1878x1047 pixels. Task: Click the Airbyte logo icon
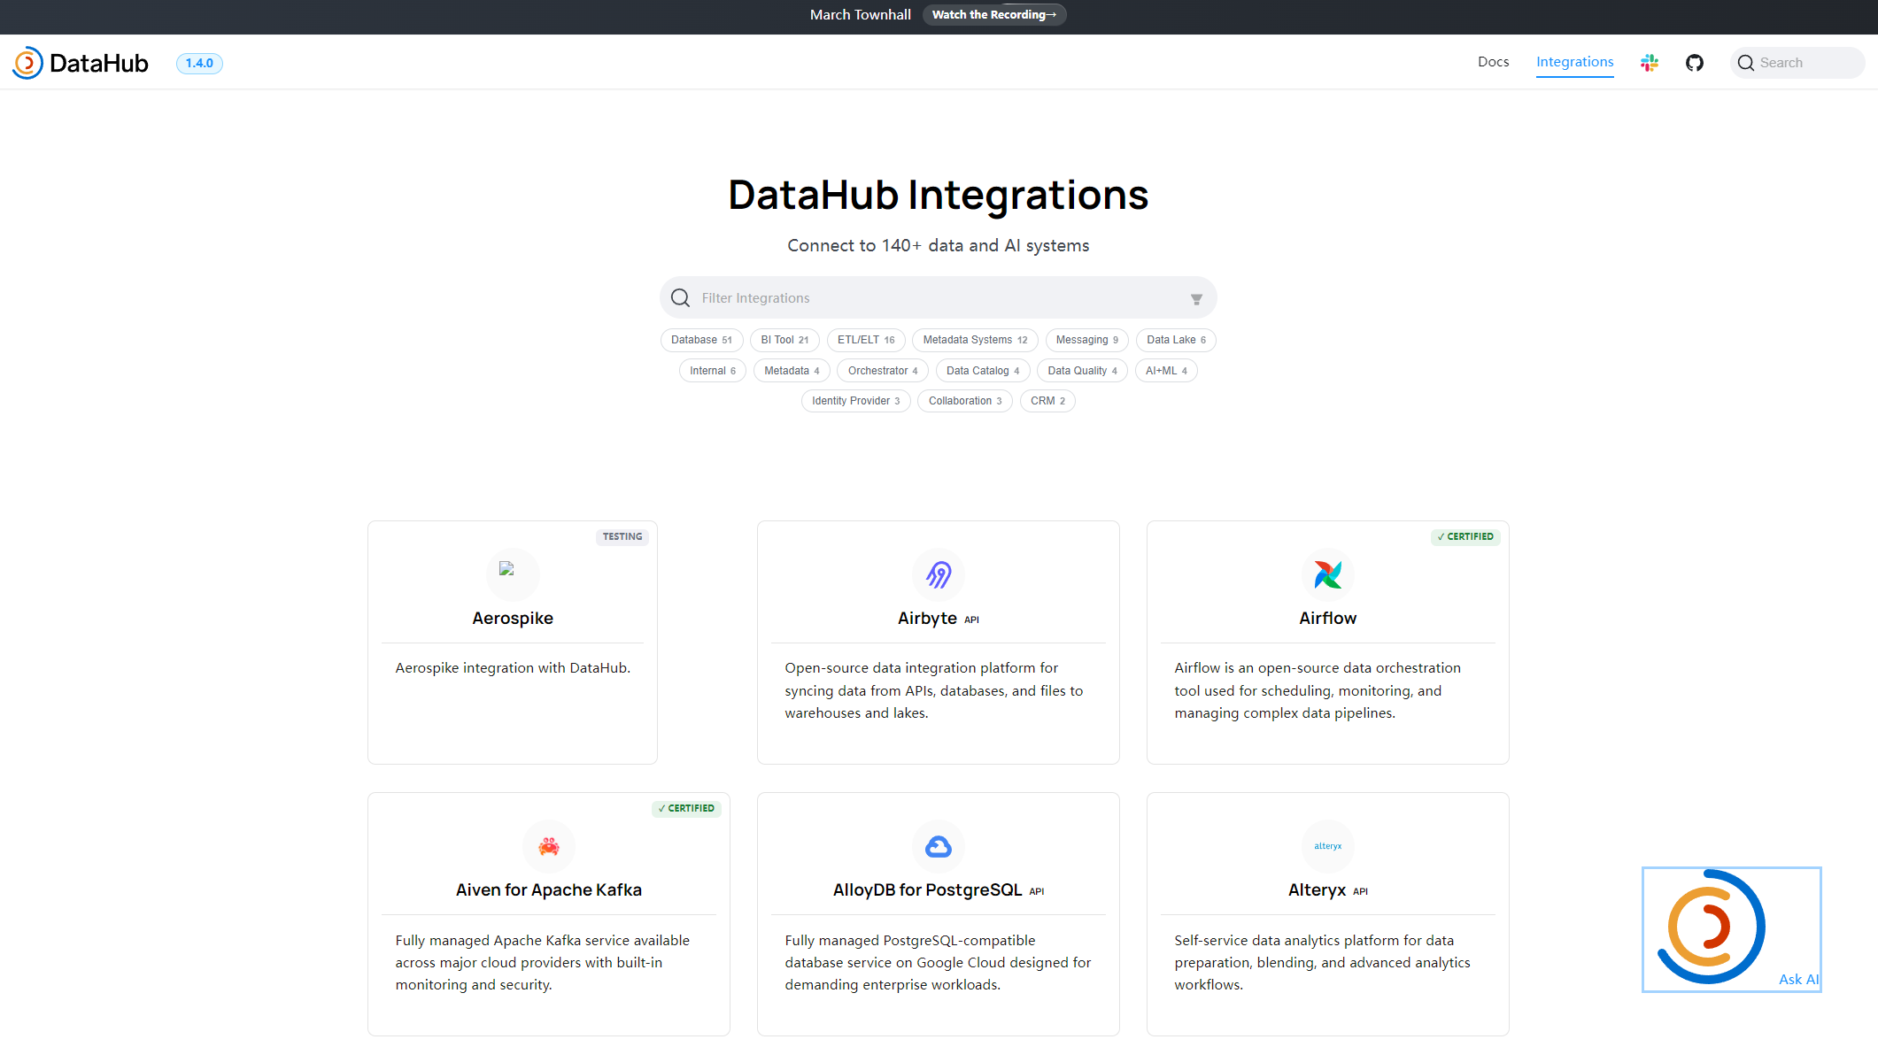[938, 575]
